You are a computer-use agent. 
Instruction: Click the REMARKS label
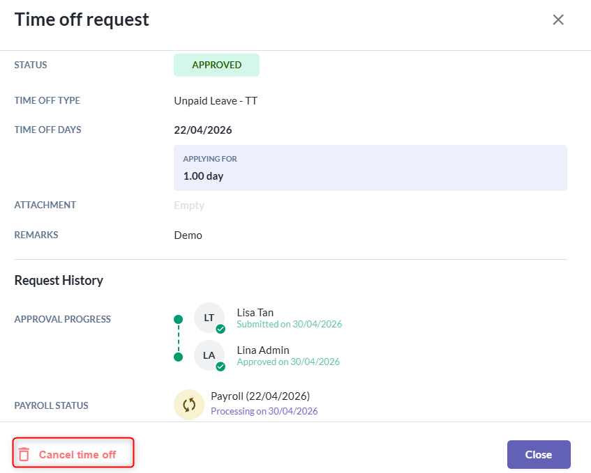(36, 235)
